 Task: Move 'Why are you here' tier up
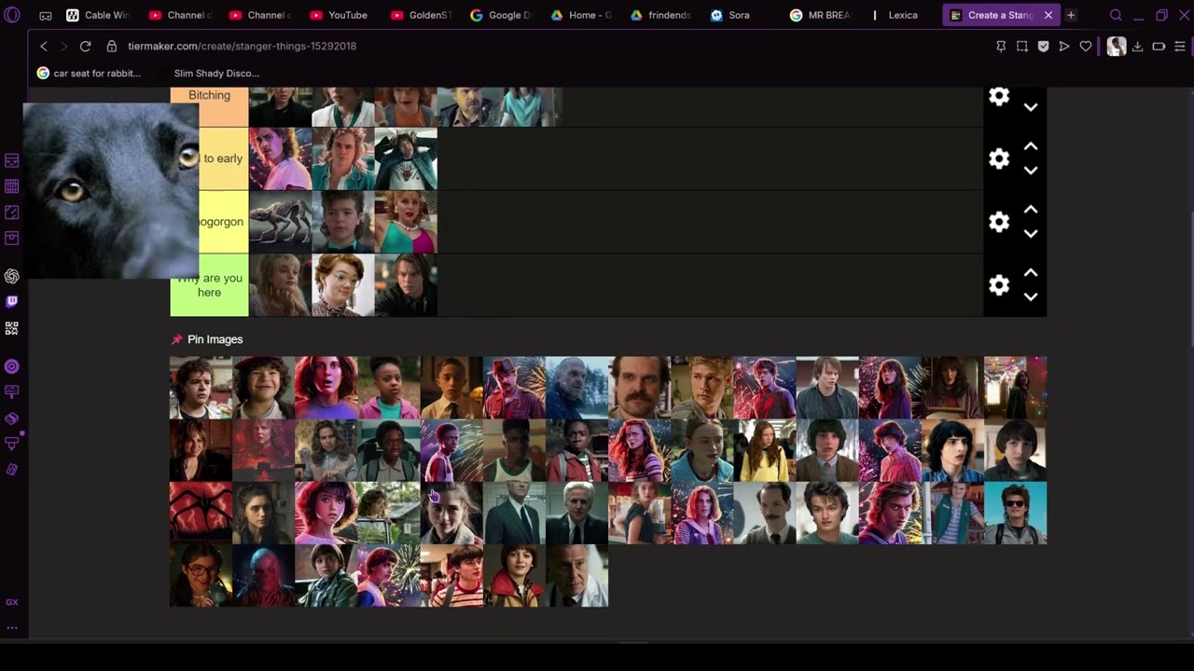coord(1031,273)
